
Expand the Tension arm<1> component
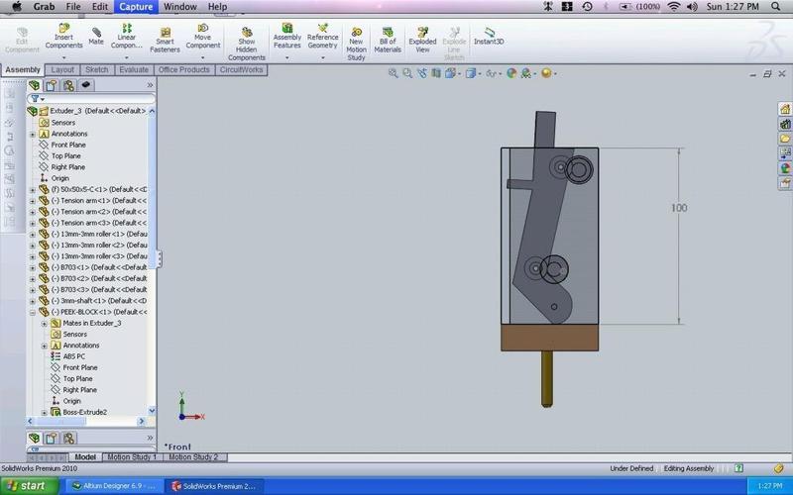[x=33, y=200]
